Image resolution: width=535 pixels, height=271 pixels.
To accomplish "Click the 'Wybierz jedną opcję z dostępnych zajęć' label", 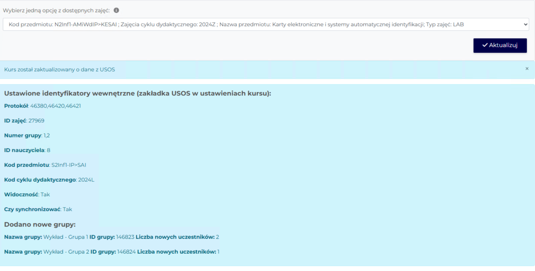I will click(56, 10).
